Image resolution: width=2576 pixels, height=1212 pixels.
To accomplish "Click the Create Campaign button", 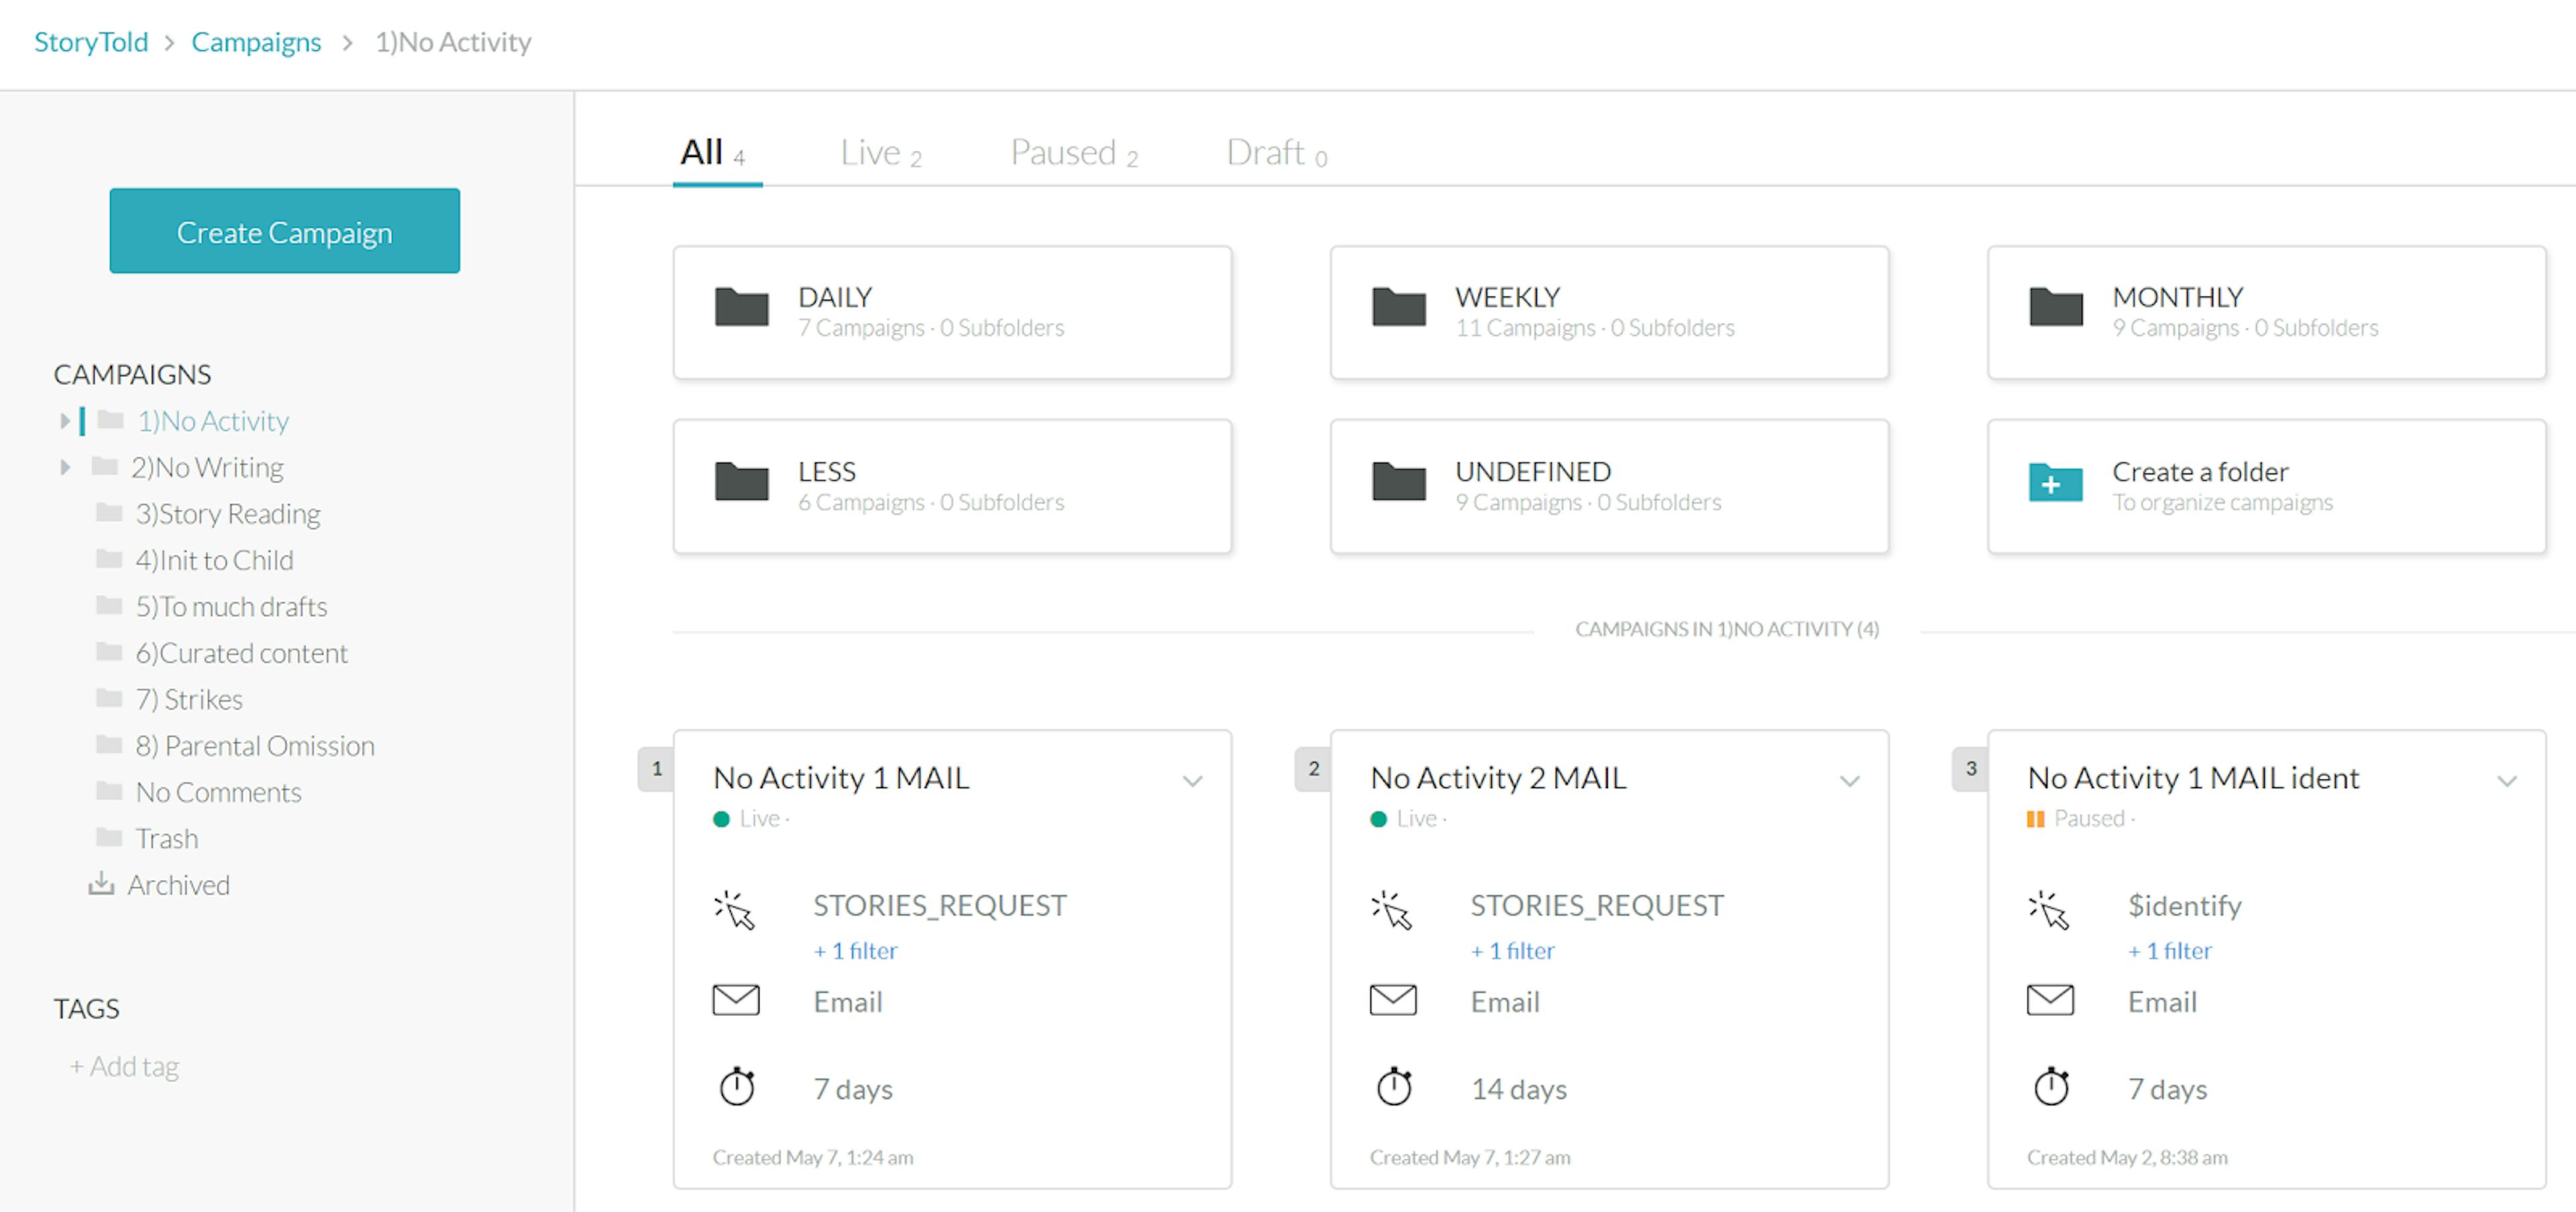I will point(285,231).
